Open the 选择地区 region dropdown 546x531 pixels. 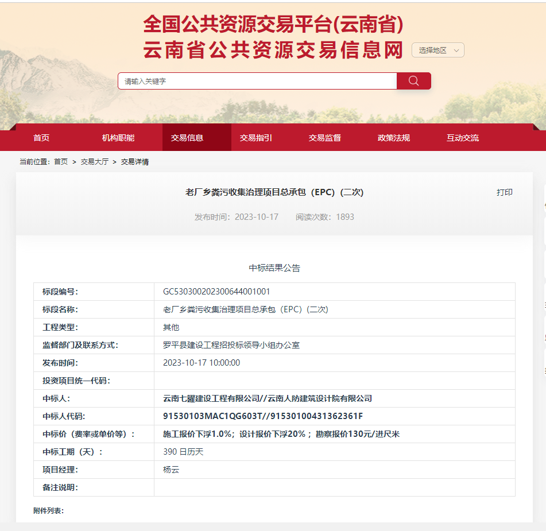(437, 51)
